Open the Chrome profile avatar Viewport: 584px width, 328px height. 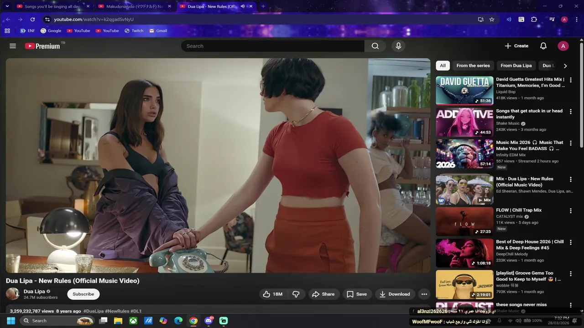564,20
